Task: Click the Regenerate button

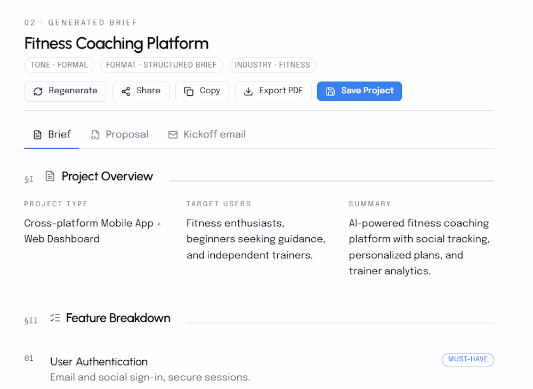Action: (x=65, y=91)
